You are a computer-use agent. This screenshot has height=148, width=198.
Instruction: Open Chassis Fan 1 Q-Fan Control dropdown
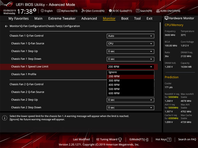pos(130,36)
